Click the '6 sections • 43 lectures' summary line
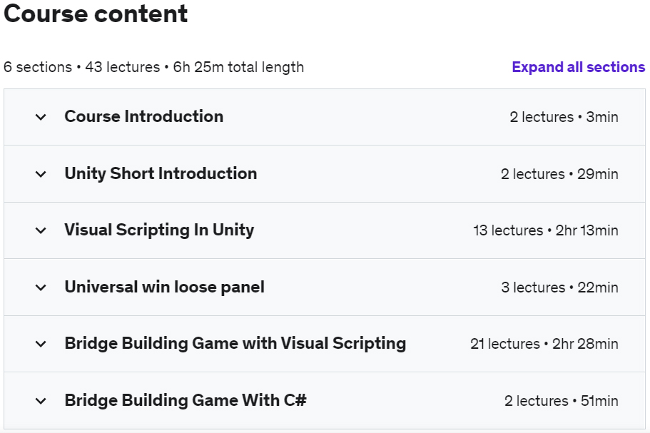Image resolution: width=650 pixels, height=433 pixels. coord(154,67)
